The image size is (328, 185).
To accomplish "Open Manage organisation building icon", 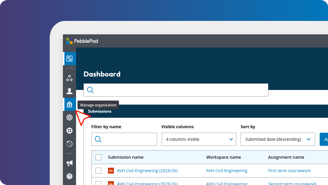I will click(x=69, y=104).
